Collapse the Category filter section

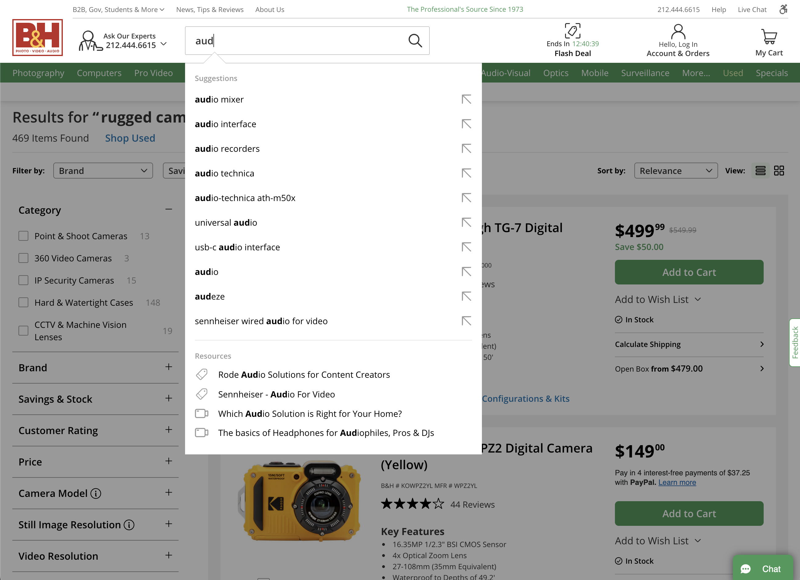tap(169, 209)
